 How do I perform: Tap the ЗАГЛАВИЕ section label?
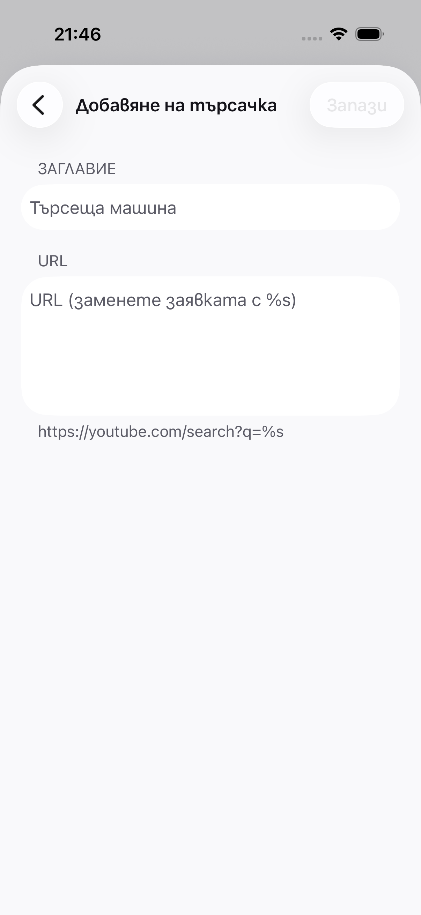tap(77, 169)
